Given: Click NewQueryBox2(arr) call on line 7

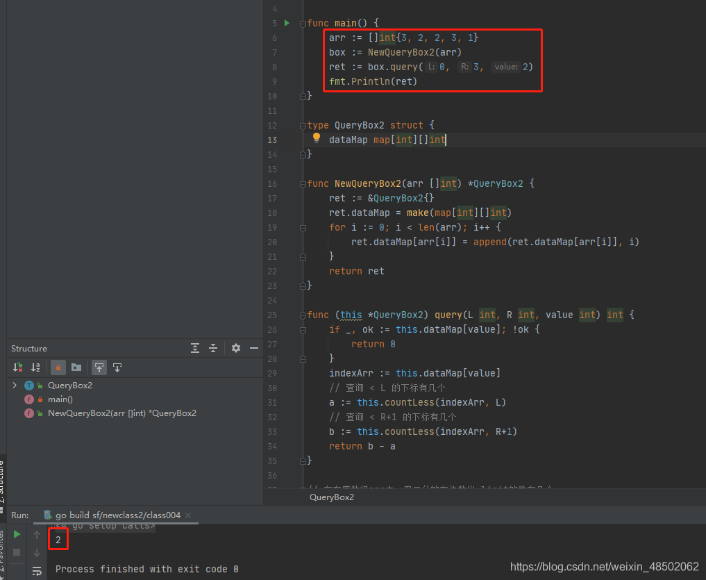Looking at the screenshot, I should [x=414, y=52].
